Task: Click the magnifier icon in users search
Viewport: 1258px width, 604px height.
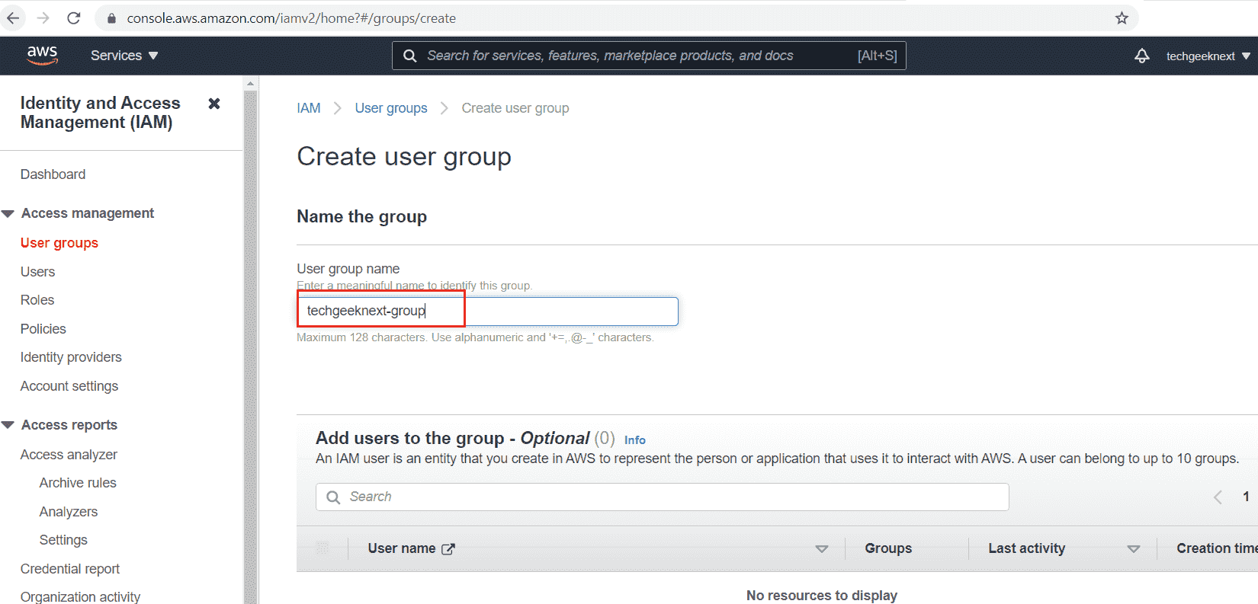Action: (333, 497)
